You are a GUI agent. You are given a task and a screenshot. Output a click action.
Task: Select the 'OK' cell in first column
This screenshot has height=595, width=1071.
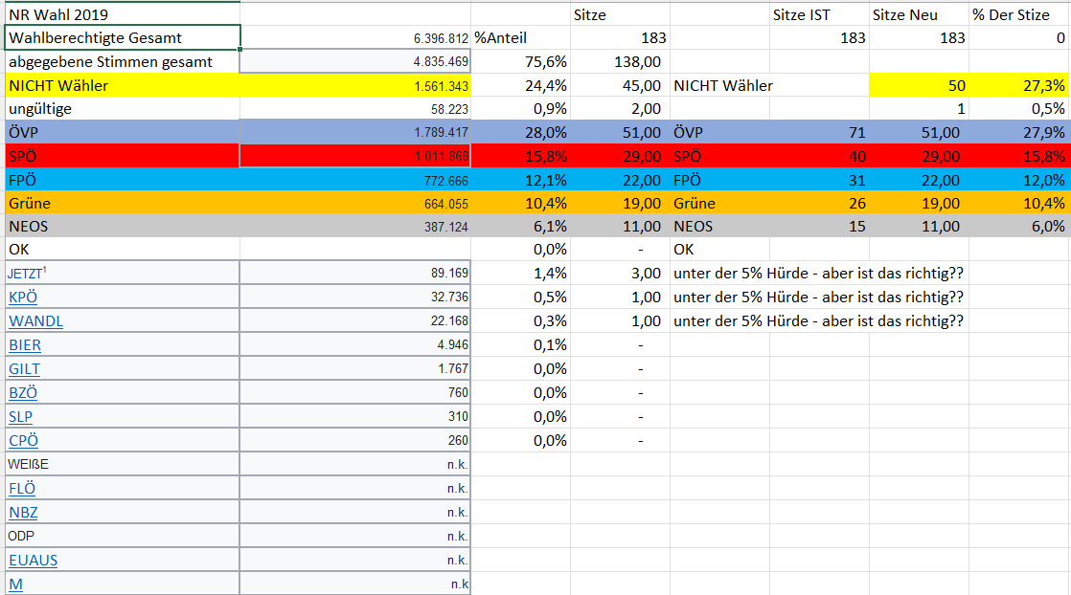pyautogui.click(x=123, y=249)
